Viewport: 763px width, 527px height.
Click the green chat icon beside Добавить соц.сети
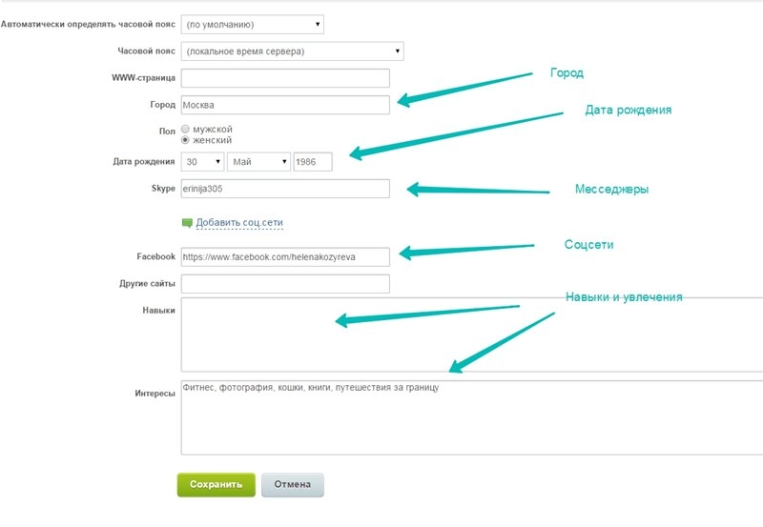[187, 223]
